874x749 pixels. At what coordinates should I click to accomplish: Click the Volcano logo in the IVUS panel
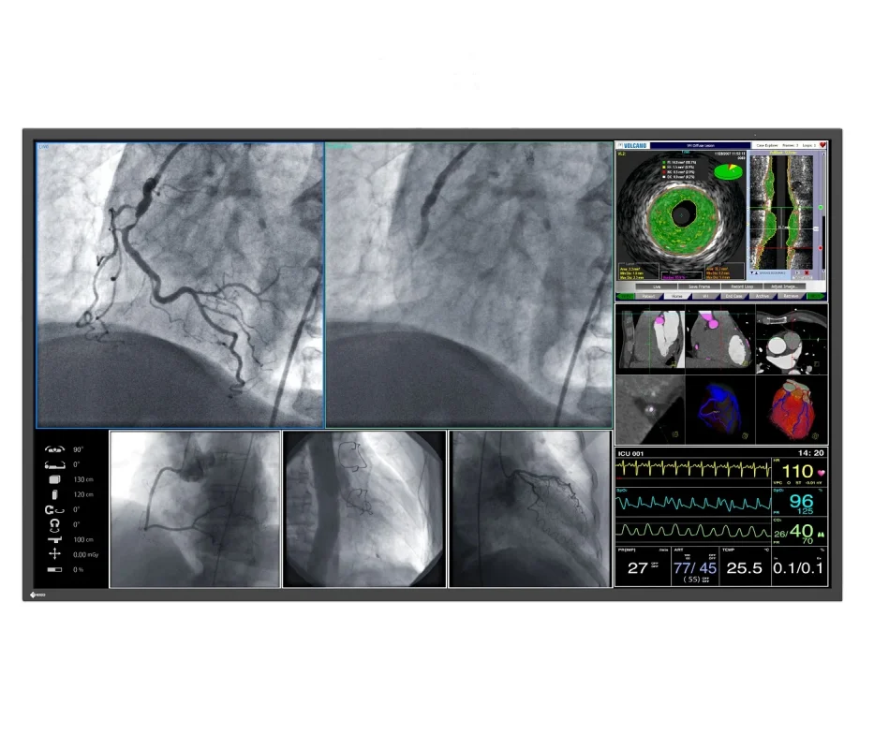(x=633, y=145)
